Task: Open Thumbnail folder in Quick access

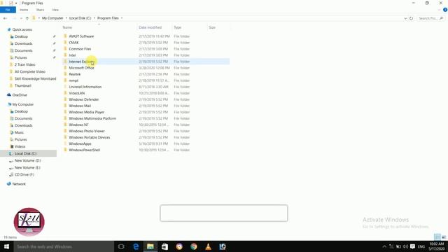Action: [23, 85]
